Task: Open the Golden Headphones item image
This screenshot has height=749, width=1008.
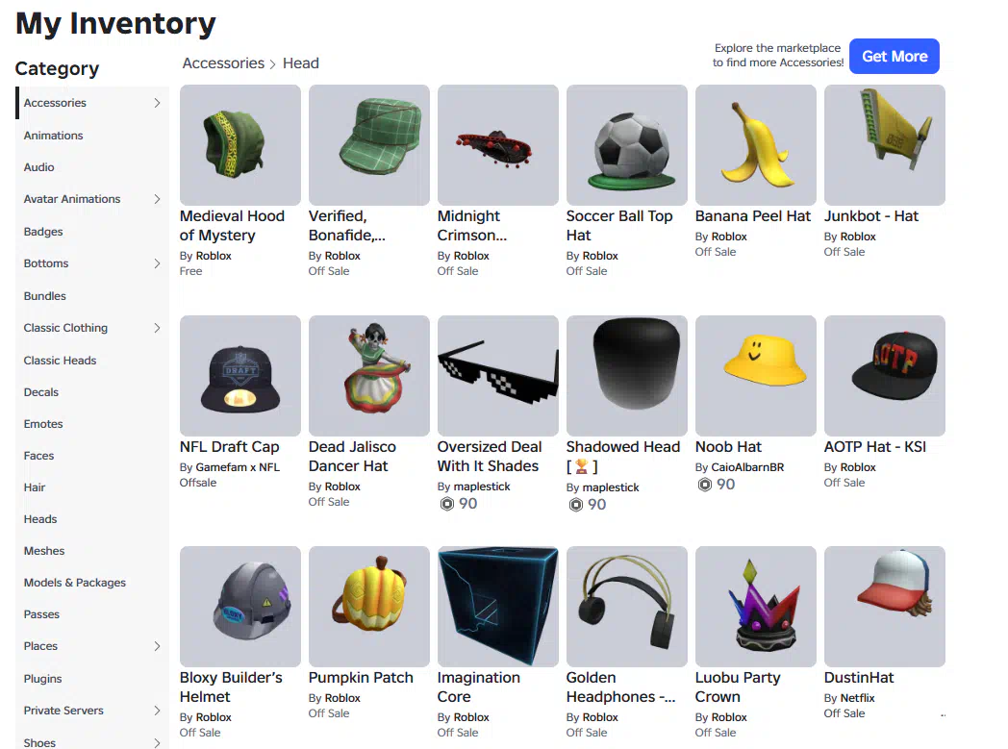Action: [627, 607]
